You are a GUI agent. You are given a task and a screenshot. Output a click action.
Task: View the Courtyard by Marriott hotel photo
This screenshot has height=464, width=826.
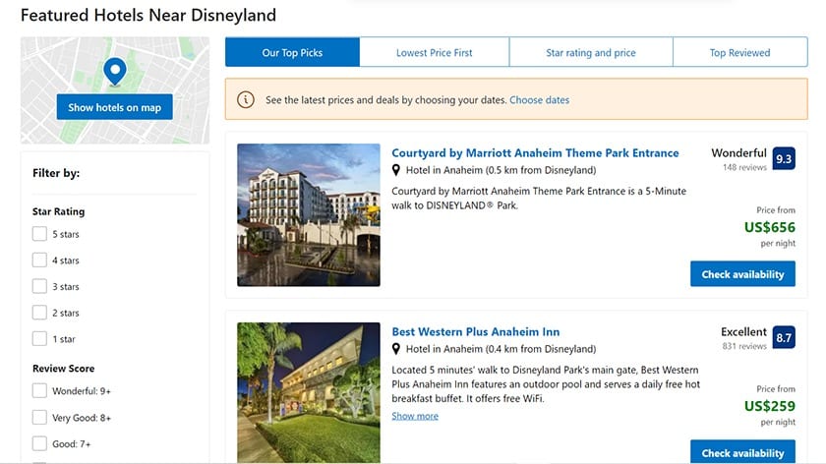(x=309, y=215)
